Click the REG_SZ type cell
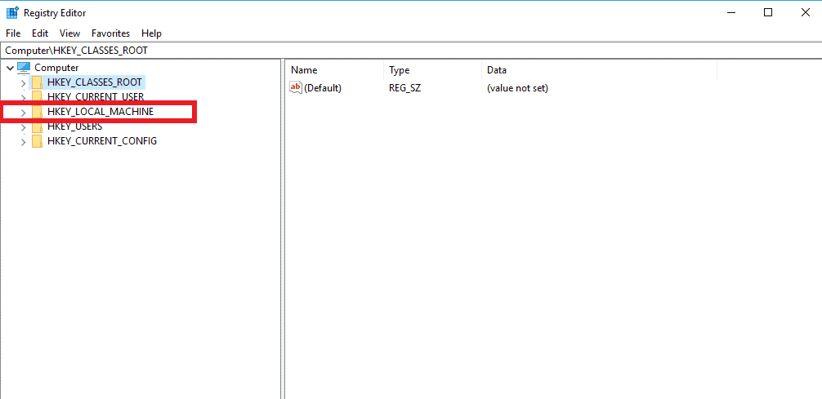 click(404, 88)
